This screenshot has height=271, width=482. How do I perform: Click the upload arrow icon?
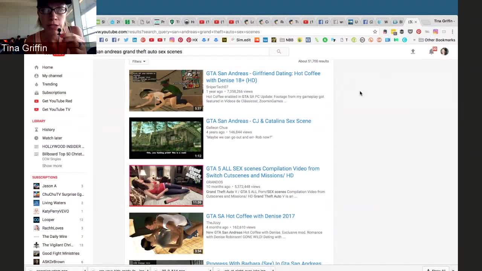tap(413, 52)
